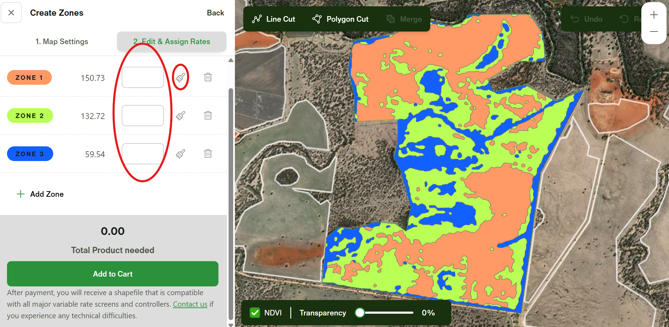Screen dimensions: 669x327
Task: Click the Transparency slider handle
Action: pyautogui.click(x=360, y=313)
